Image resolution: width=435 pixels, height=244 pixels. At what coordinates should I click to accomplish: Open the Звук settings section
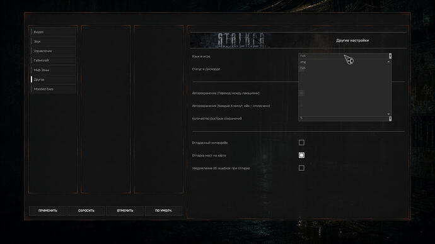(x=53, y=42)
